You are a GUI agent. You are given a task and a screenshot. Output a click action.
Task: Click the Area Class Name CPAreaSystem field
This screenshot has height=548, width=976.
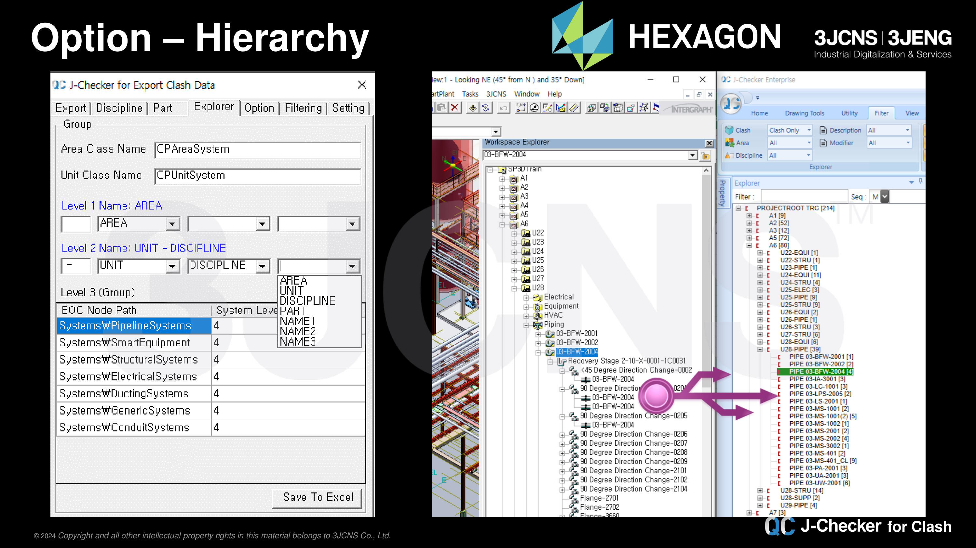pos(258,150)
